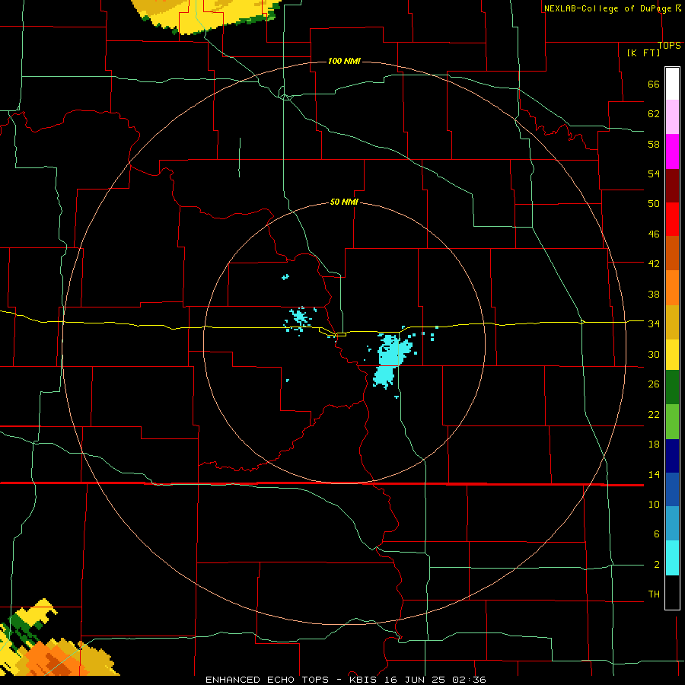This screenshot has width=685, height=685.
Task: Click the light green 26 kft swatch
Action: [x=672, y=422]
